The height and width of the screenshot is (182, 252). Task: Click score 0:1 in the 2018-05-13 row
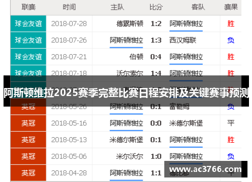click(156, 140)
